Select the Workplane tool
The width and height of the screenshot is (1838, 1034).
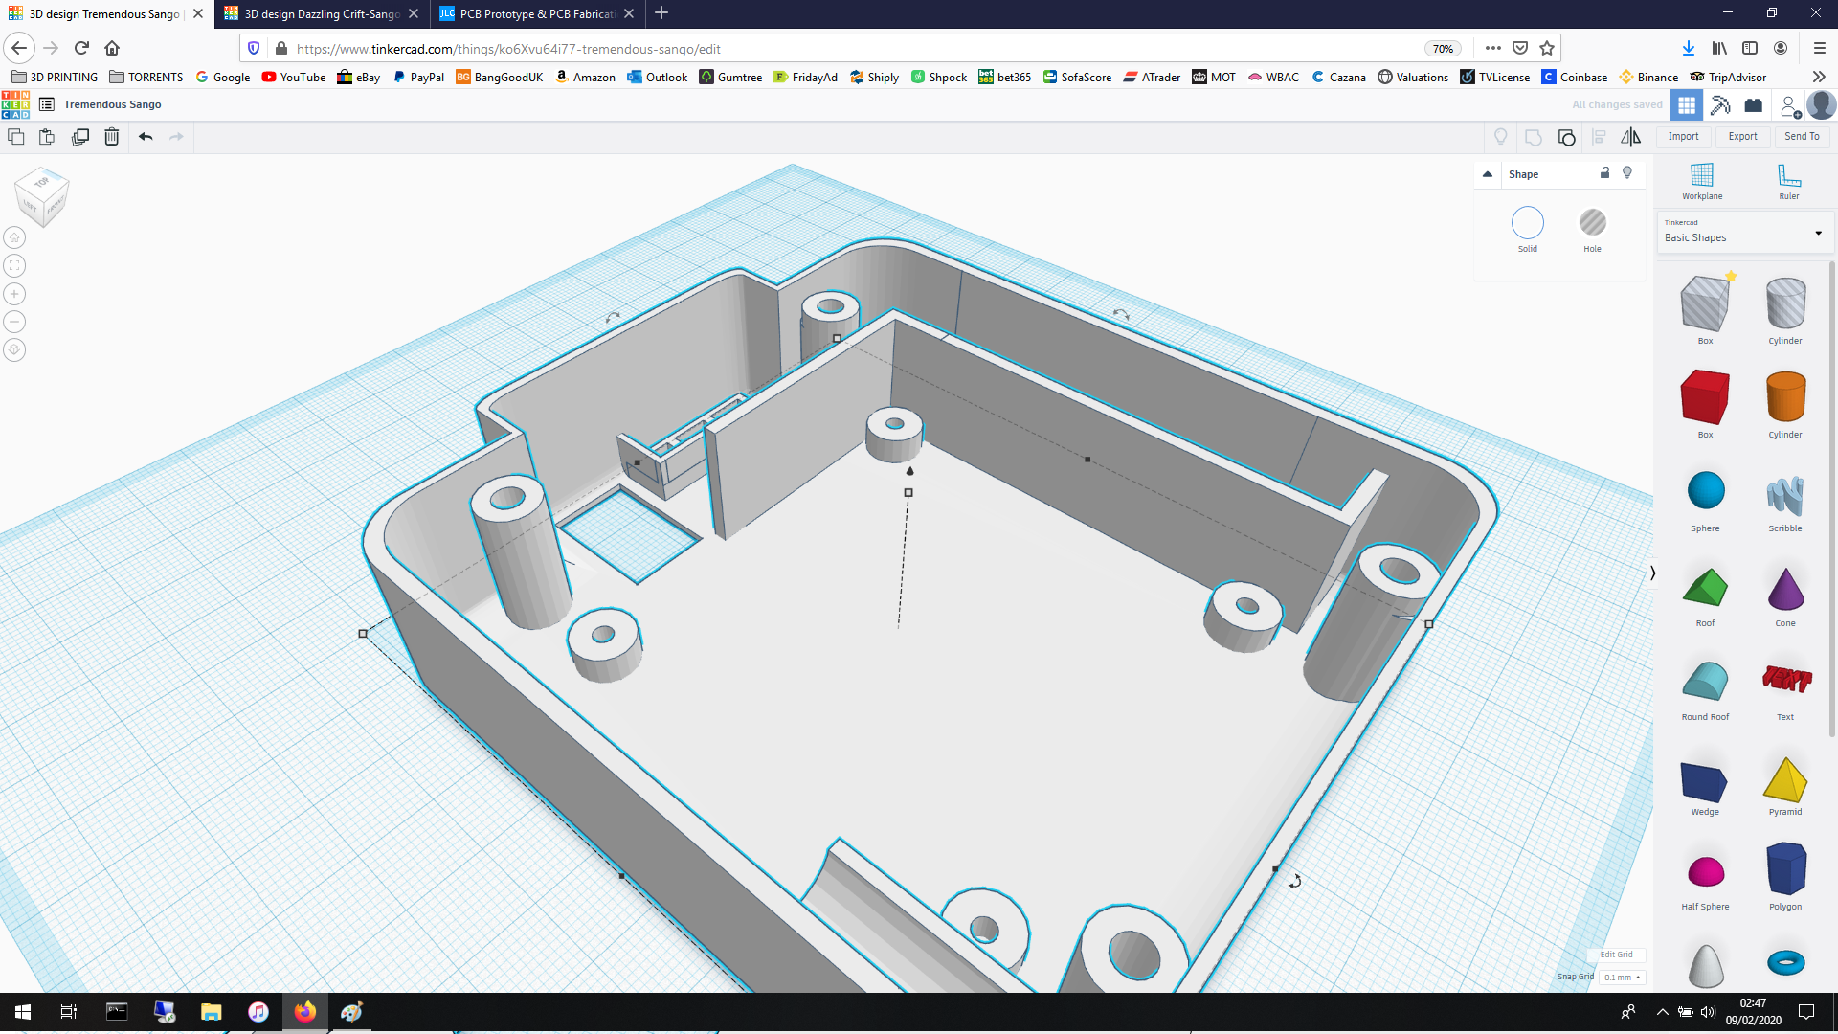(1701, 180)
